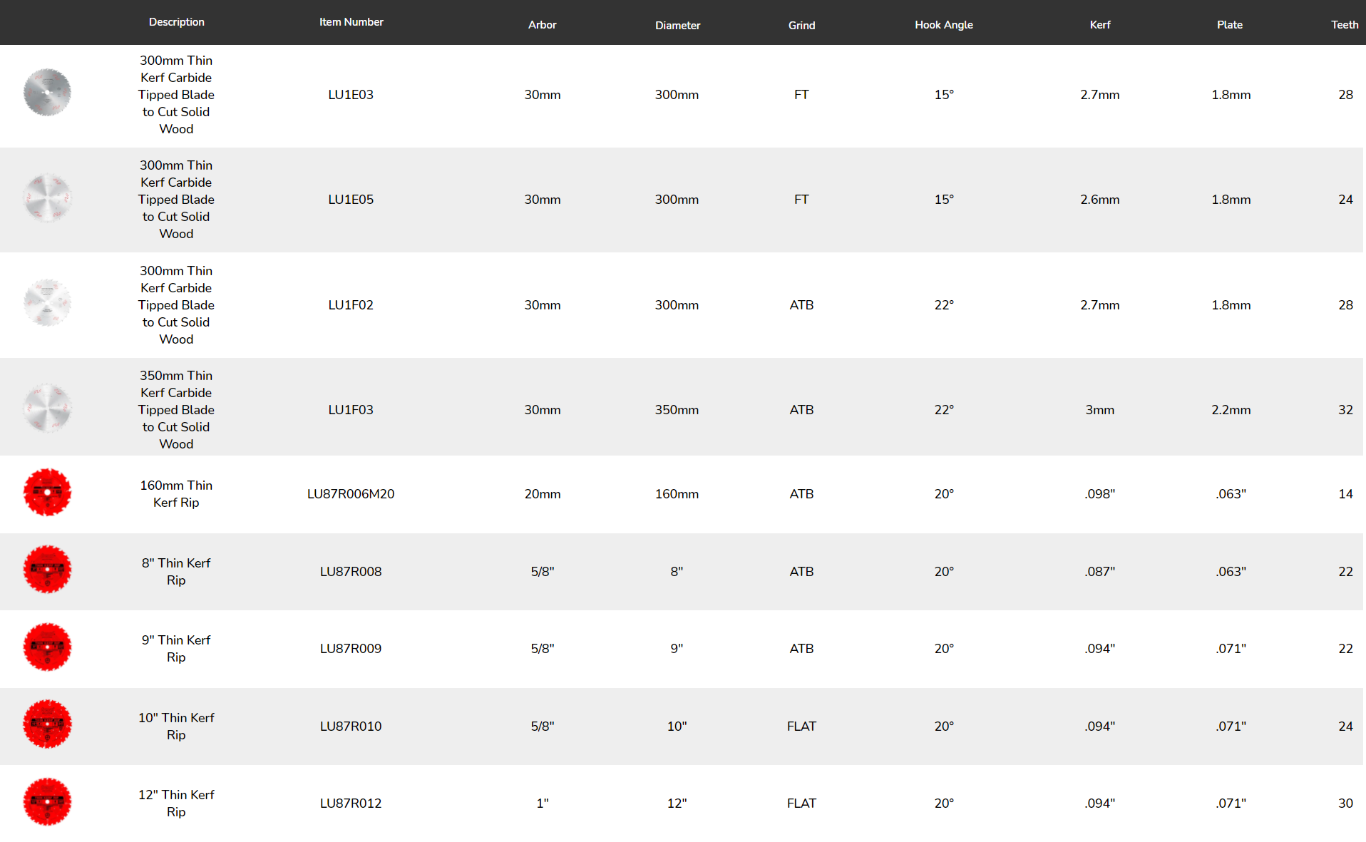Open the LU1E05 blade product image
Image resolution: width=1366 pixels, height=842 pixels.
47,198
